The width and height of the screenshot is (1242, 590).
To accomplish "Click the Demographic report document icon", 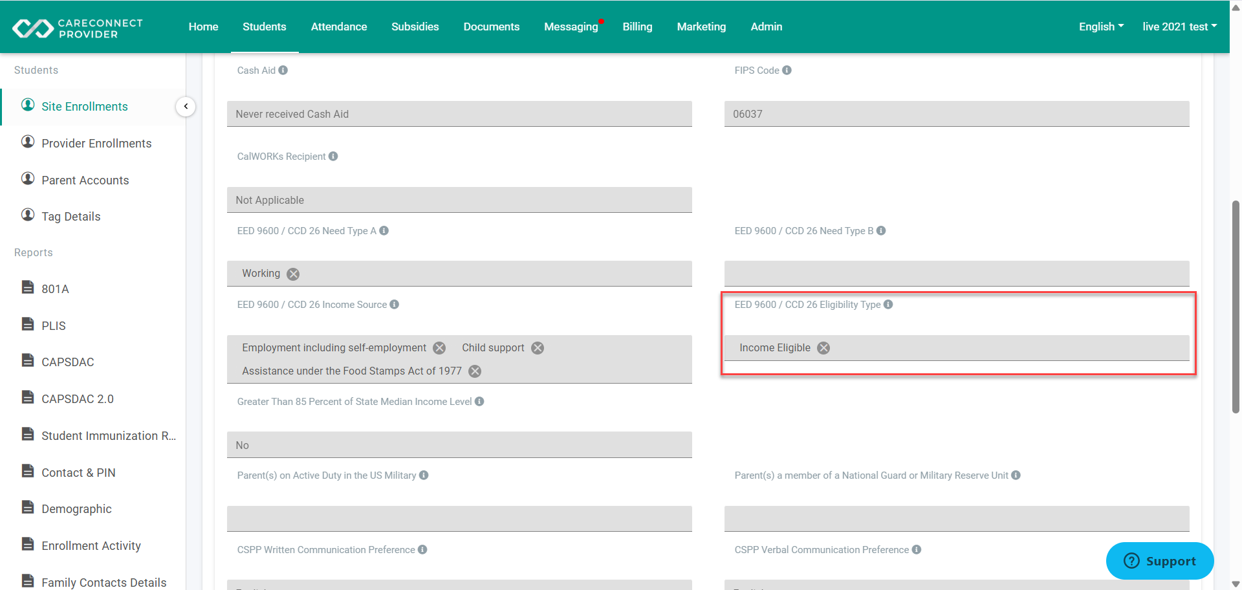I will point(28,507).
